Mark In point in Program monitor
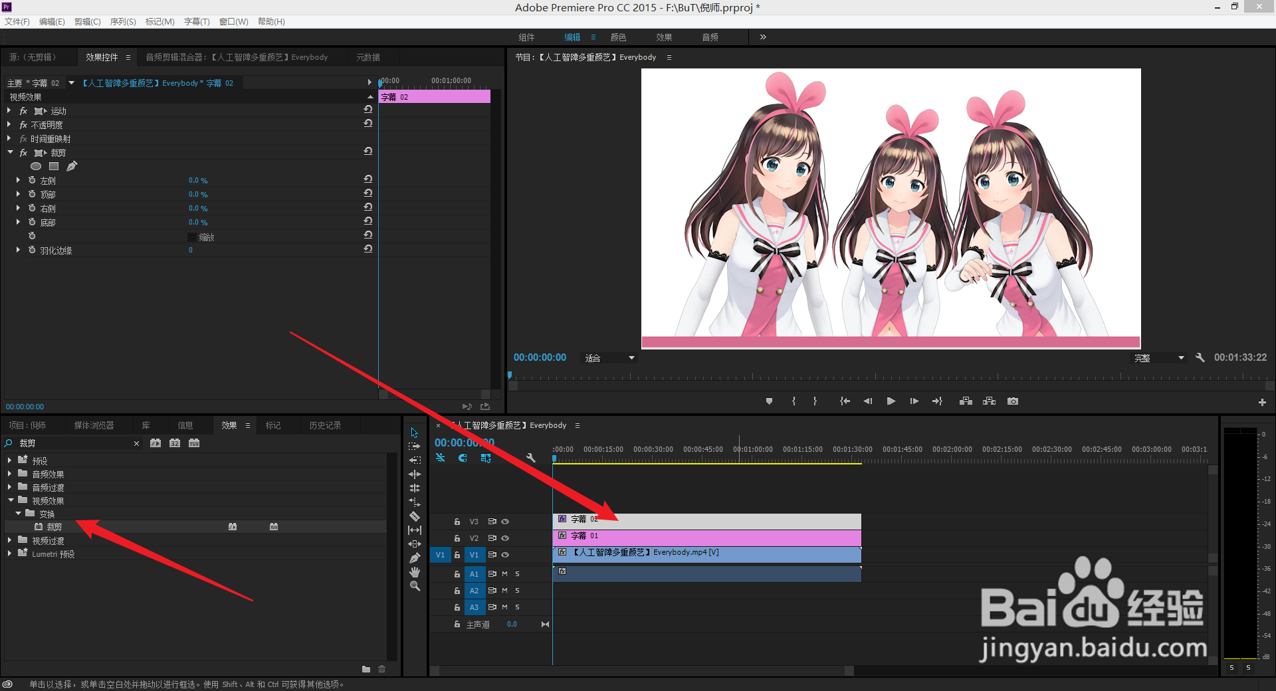Image resolution: width=1276 pixels, height=691 pixels. pos(794,401)
